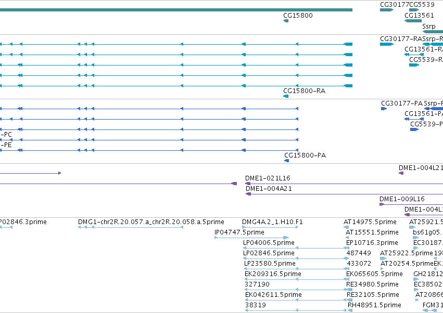
Task: Click the CG30177-PA label
Action: [402, 103]
